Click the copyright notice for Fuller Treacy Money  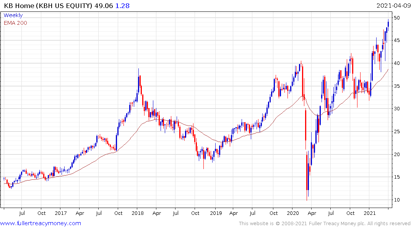(325, 224)
